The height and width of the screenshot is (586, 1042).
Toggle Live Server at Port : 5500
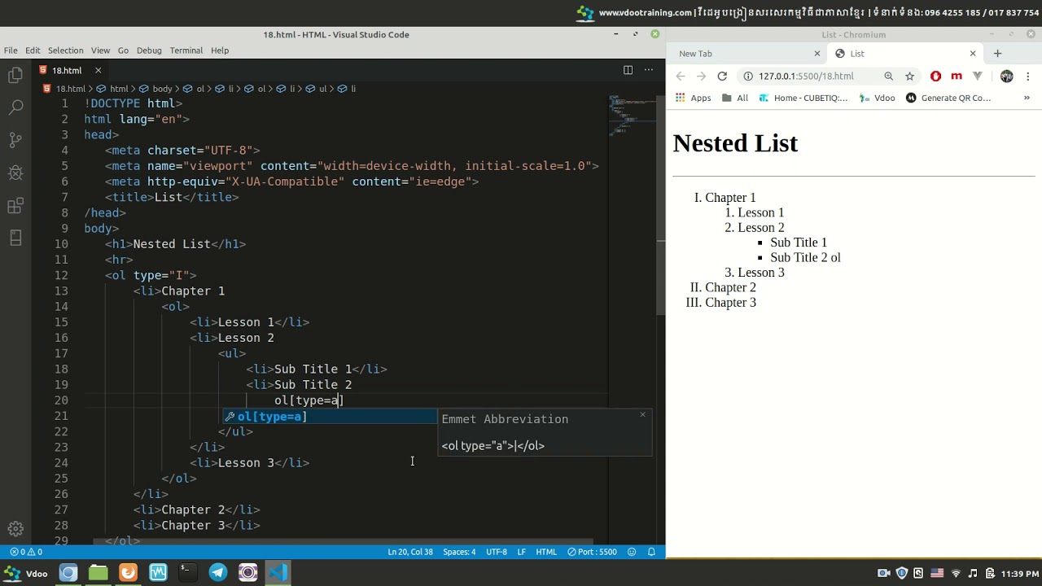point(593,552)
